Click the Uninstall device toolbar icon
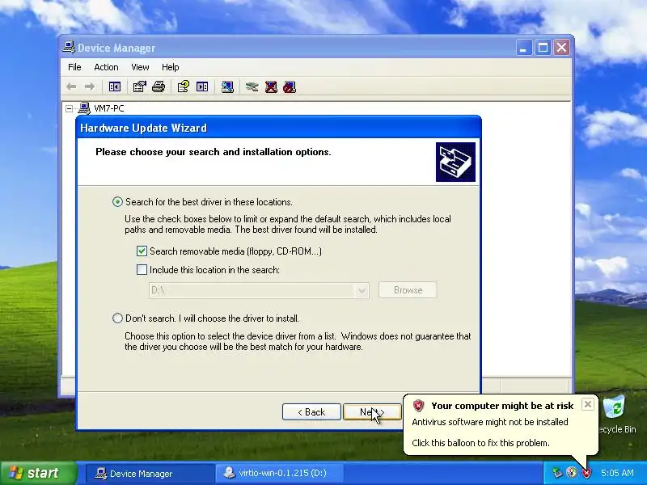 tap(271, 86)
